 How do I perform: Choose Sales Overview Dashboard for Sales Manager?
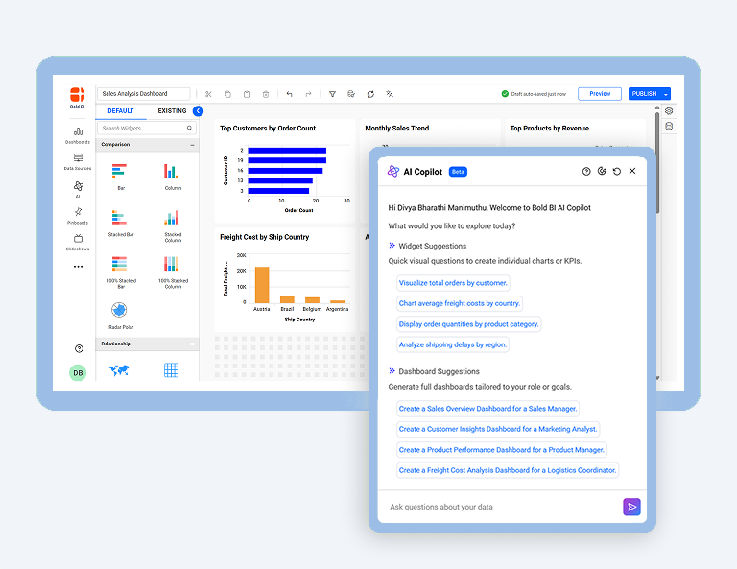(487, 409)
